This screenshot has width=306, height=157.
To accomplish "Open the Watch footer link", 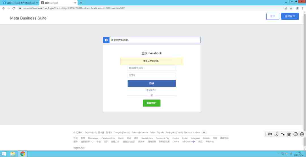I will point(121,138).
